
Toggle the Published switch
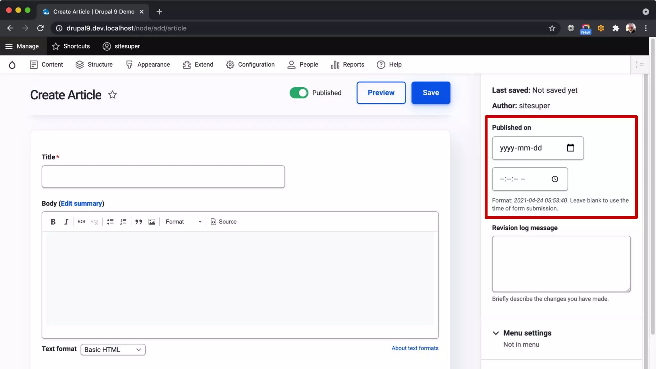pos(299,93)
